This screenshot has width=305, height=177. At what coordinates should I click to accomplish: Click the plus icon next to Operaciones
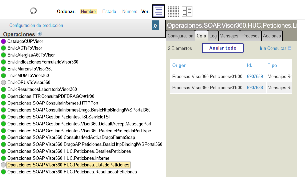click(40, 34)
